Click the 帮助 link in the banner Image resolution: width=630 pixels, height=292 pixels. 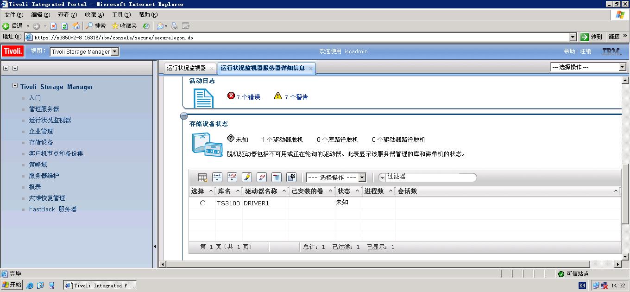pos(569,51)
